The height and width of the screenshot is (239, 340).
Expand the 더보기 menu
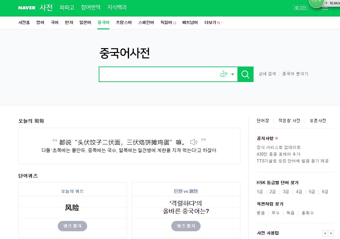(212, 23)
